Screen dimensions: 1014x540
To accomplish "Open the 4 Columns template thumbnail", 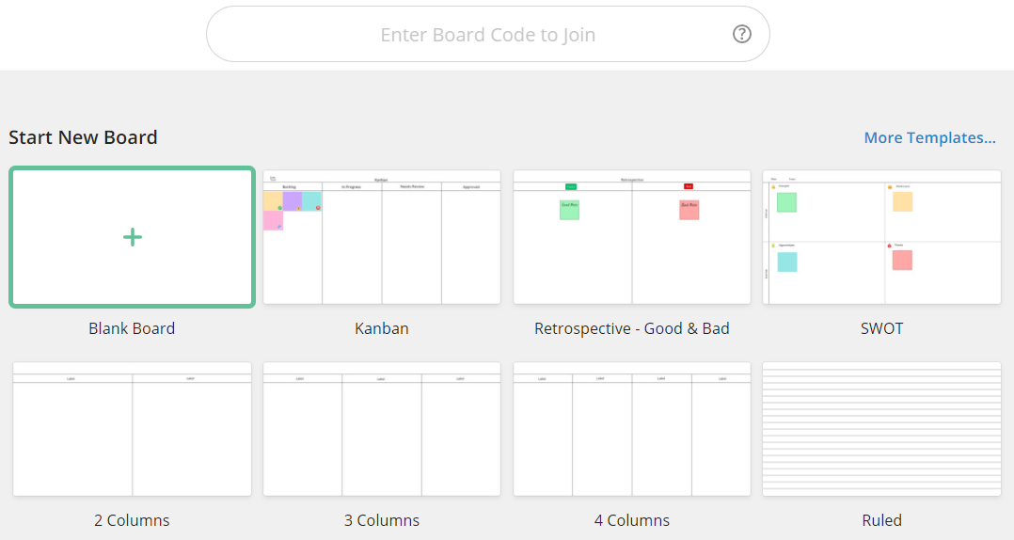I will click(632, 429).
